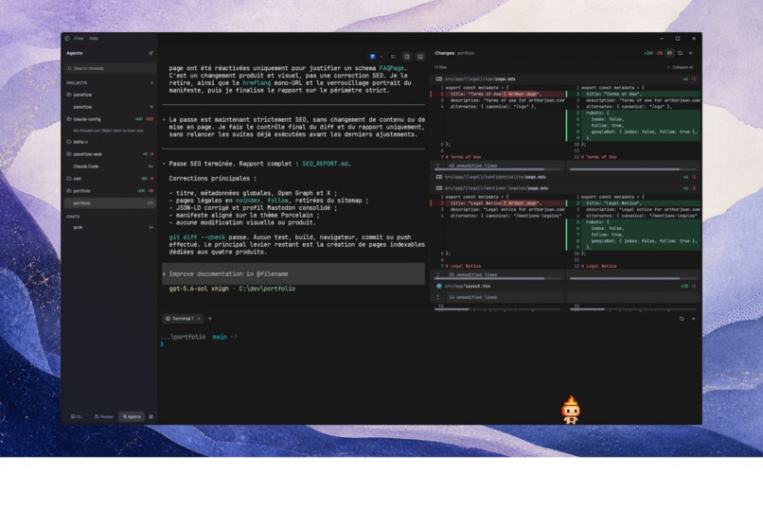
Task: Toggle the side panel layout icon in chat toolbar
Action: click(x=407, y=57)
